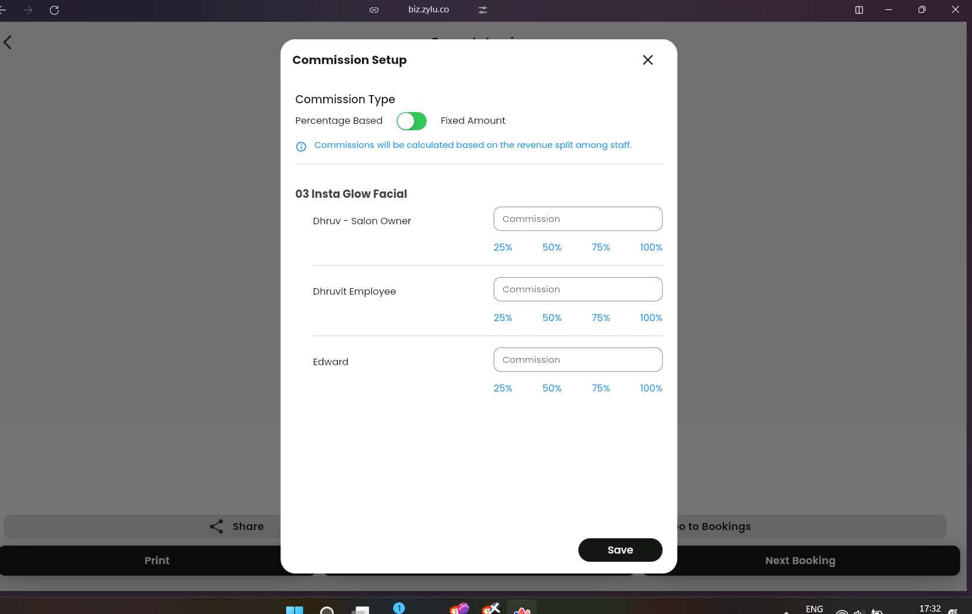Viewport: 972px width, 614px height.
Task: Choose 75% commission for Dhruvit Employee
Action: 601,318
